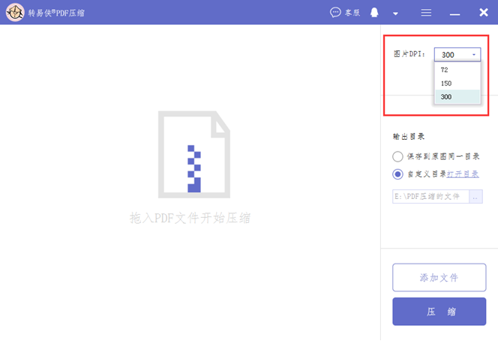This screenshot has height=341, width=498.
Task: Start compression with 压缩 button
Action: 439,312
